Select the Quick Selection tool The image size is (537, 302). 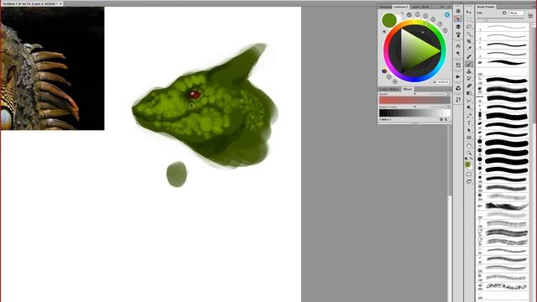[469, 34]
